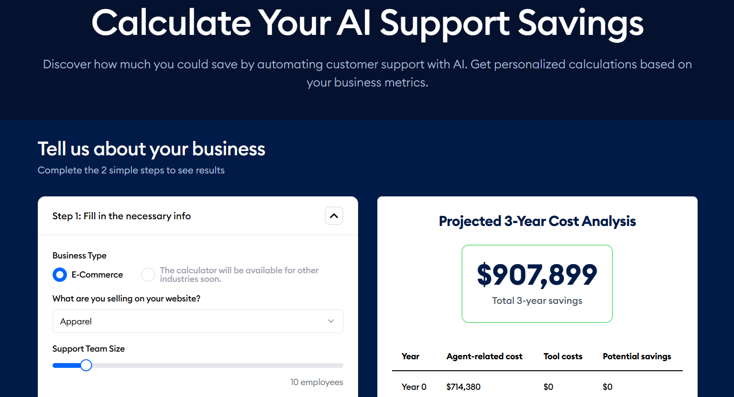This screenshot has height=397, width=734.
Task: Click the Year 0 table row
Action: (413, 386)
